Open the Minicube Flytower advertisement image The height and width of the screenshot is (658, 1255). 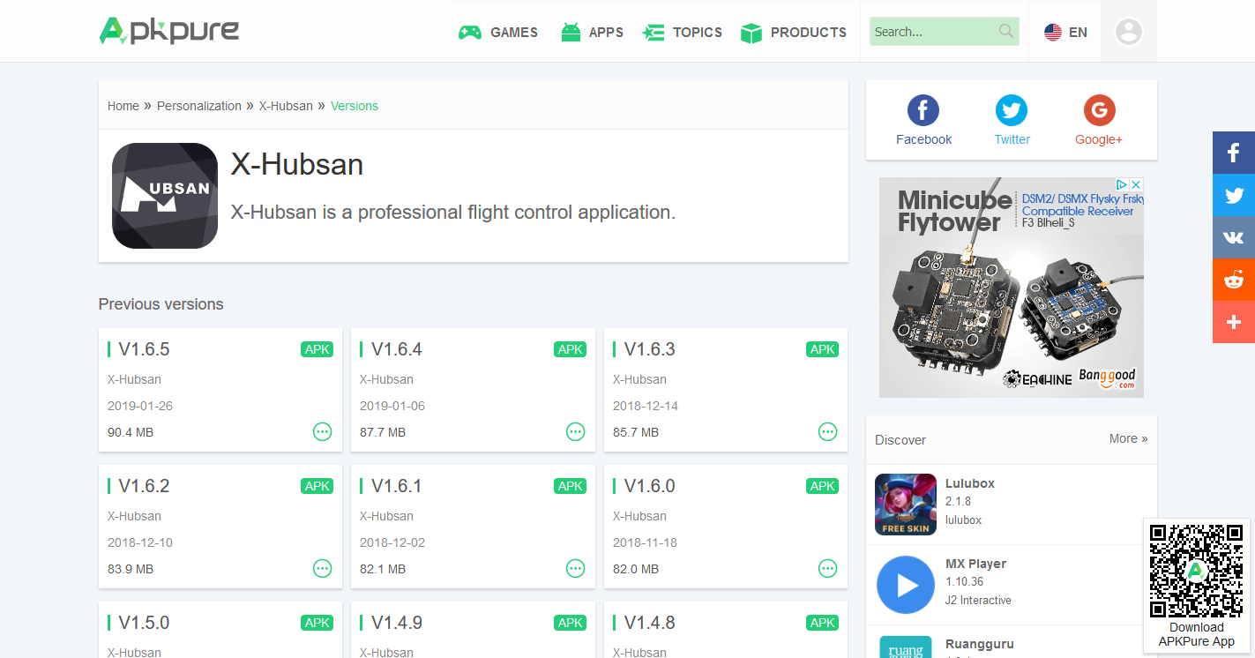1012,288
